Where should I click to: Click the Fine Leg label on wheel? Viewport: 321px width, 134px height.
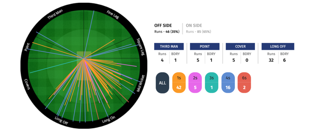click(113, 14)
